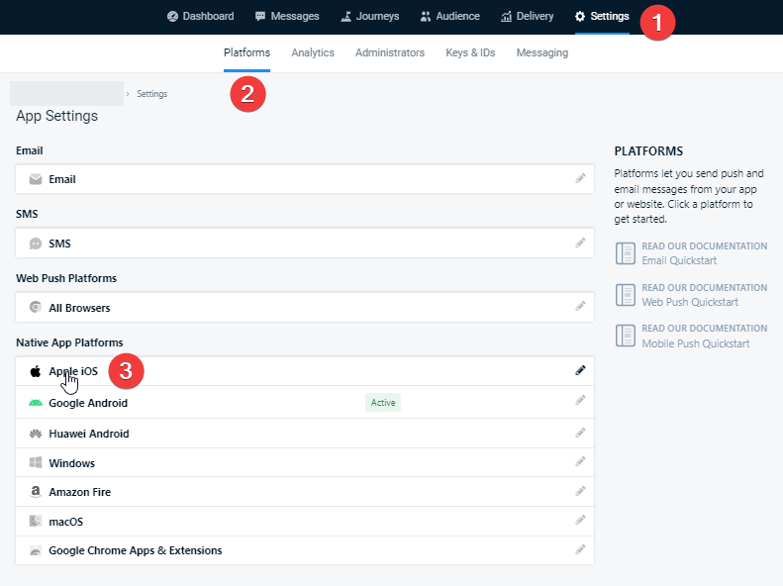Click the Settings breadcrumb
The height and width of the screenshot is (586, 783).
pyautogui.click(x=151, y=94)
